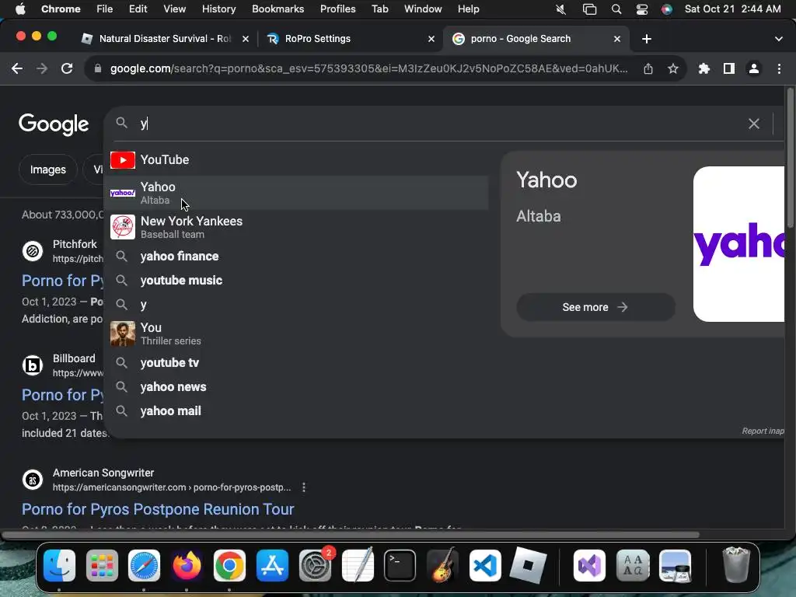Open the History menu
The height and width of the screenshot is (597, 796).
tap(218, 9)
